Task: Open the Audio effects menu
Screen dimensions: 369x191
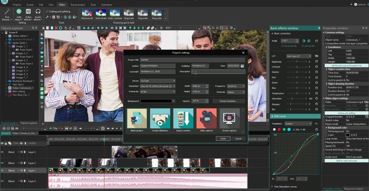Action: pyautogui.click(x=38, y=14)
